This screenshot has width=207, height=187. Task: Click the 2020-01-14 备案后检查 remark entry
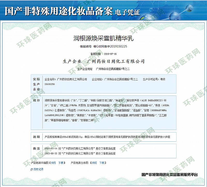[x=80, y=149]
